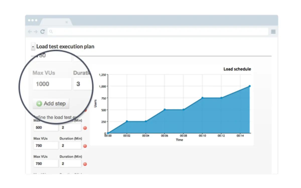Click the search magnifier in the address bar

pyautogui.click(x=51, y=32)
